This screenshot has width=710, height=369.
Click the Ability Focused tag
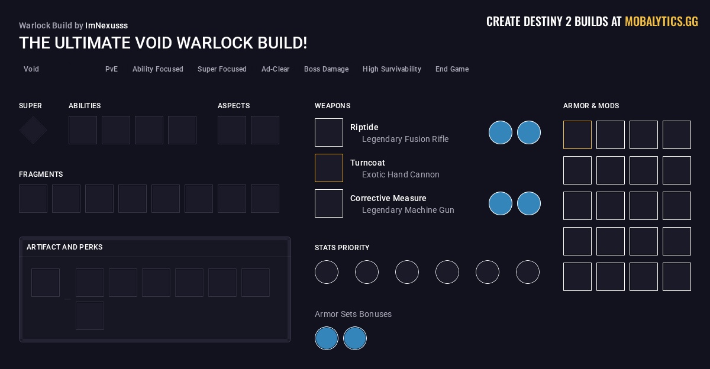(x=158, y=69)
